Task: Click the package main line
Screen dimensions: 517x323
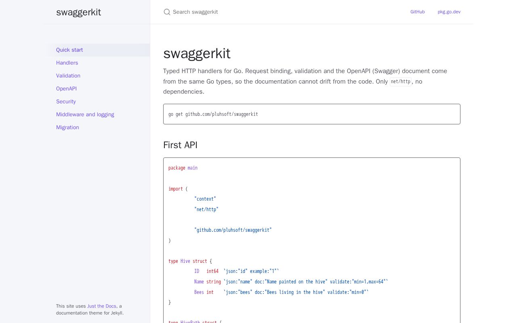Action: click(x=183, y=168)
